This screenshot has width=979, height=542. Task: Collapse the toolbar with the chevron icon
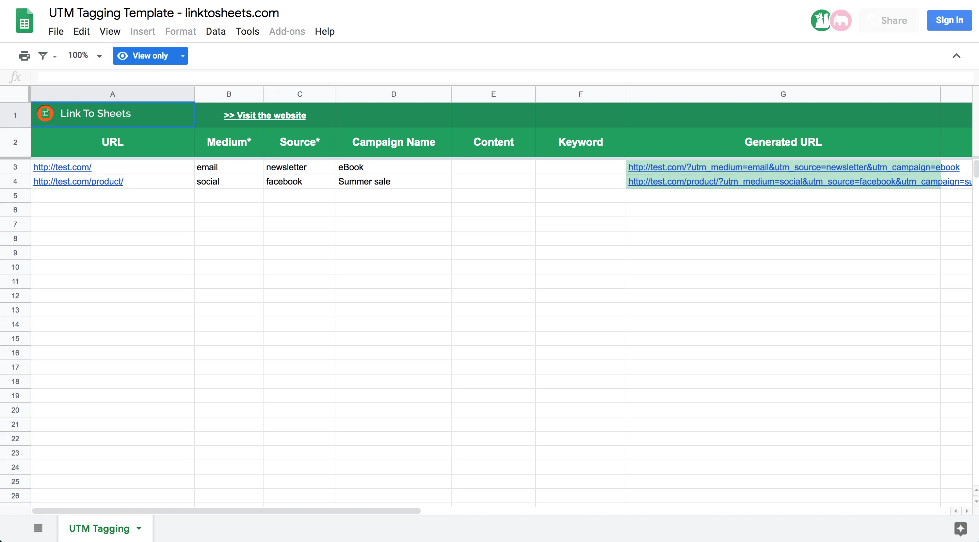(x=957, y=55)
